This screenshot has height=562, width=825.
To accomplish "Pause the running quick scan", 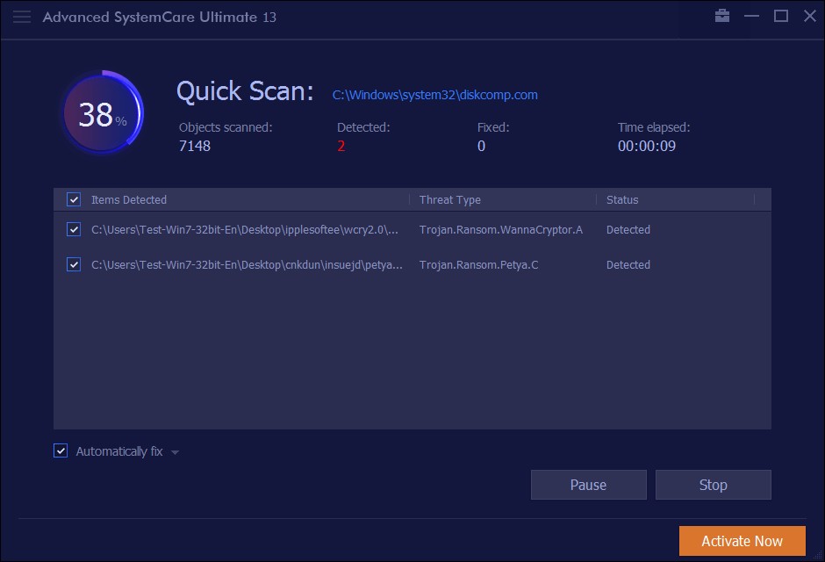I will tap(588, 484).
